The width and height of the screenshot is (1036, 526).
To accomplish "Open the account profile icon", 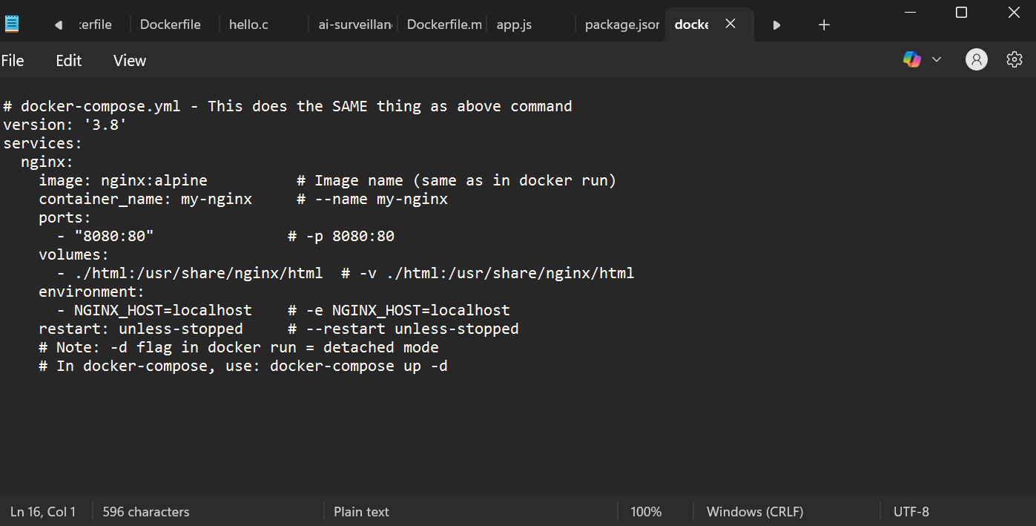I will coord(976,60).
